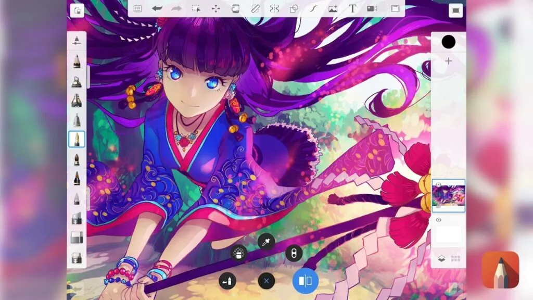Open the black color puck swatch
The height and width of the screenshot is (300, 533).
448,42
